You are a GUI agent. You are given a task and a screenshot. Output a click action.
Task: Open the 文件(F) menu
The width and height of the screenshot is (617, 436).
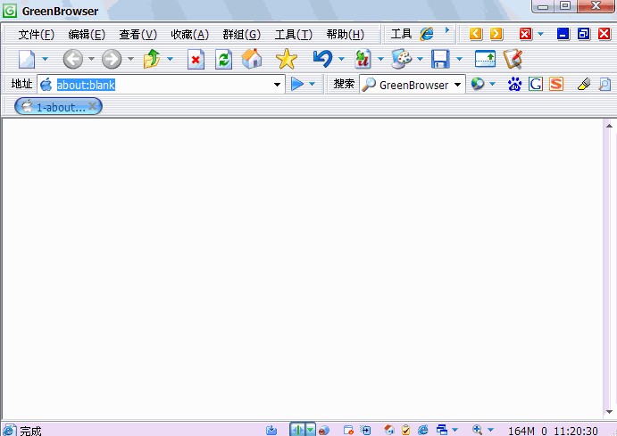36,35
